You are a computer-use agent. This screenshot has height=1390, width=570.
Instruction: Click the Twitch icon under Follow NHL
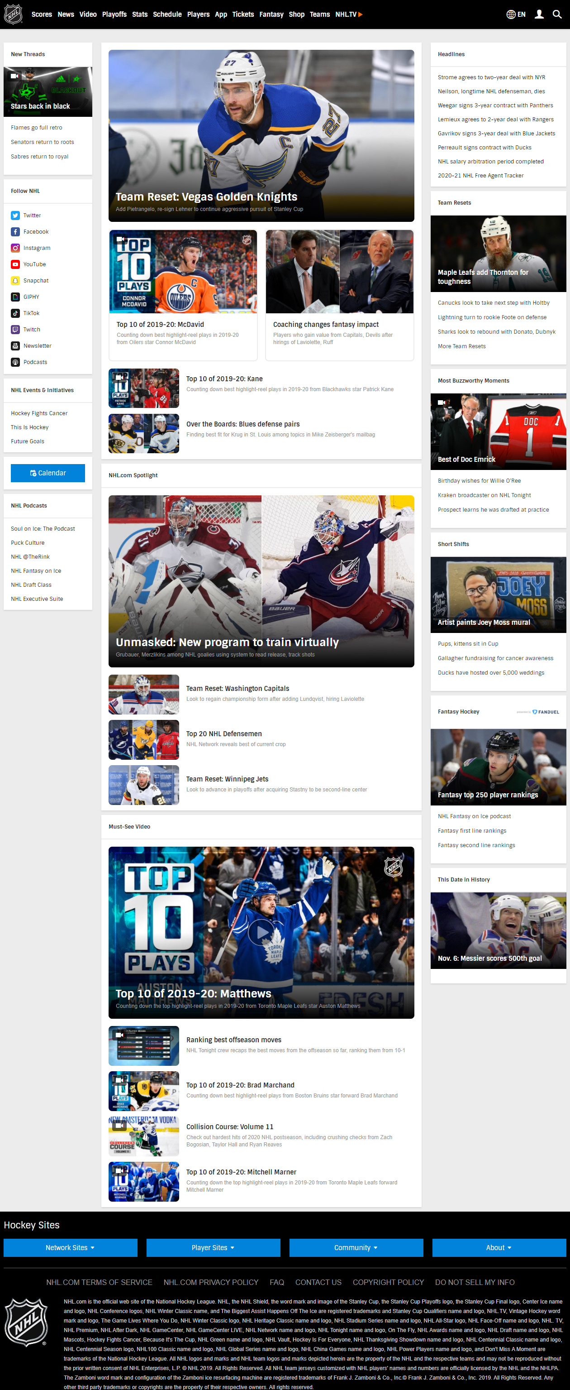coord(15,329)
